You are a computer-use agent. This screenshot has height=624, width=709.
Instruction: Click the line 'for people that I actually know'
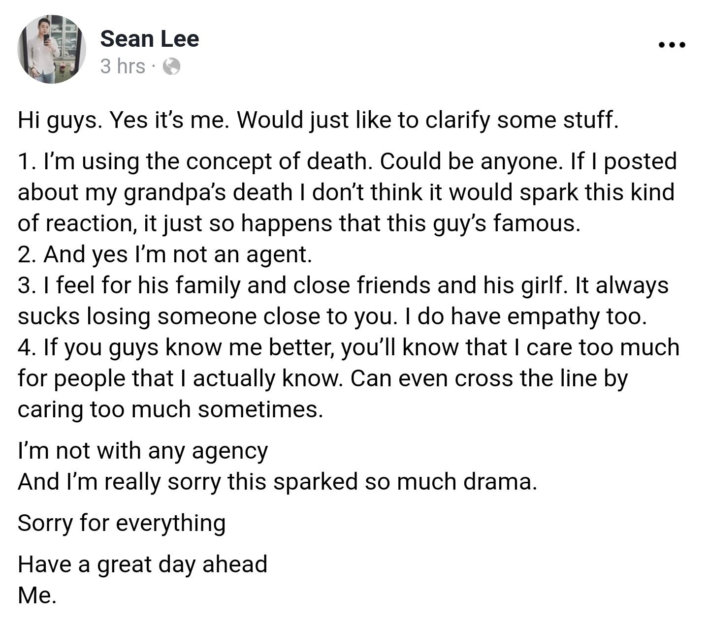pos(323,379)
